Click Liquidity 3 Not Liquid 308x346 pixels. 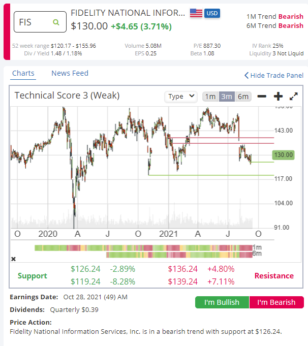coord(276,54)
